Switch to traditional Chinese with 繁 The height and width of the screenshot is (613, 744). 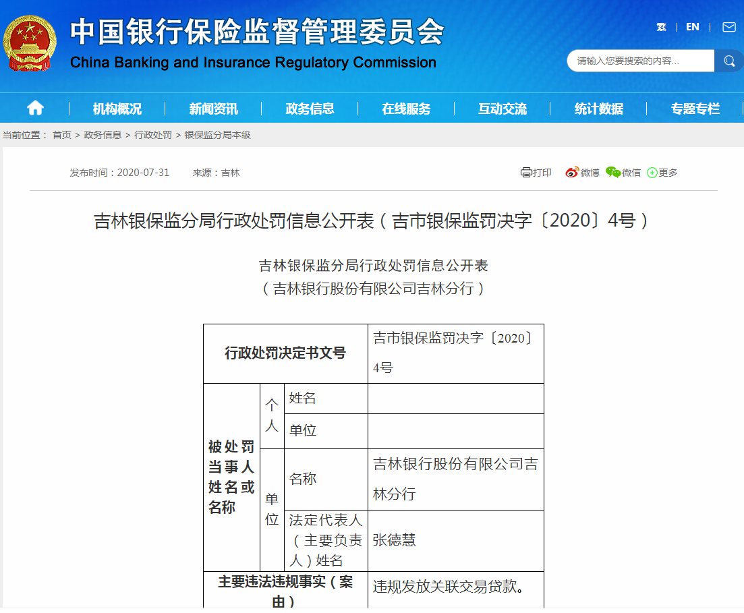(661, 27)
